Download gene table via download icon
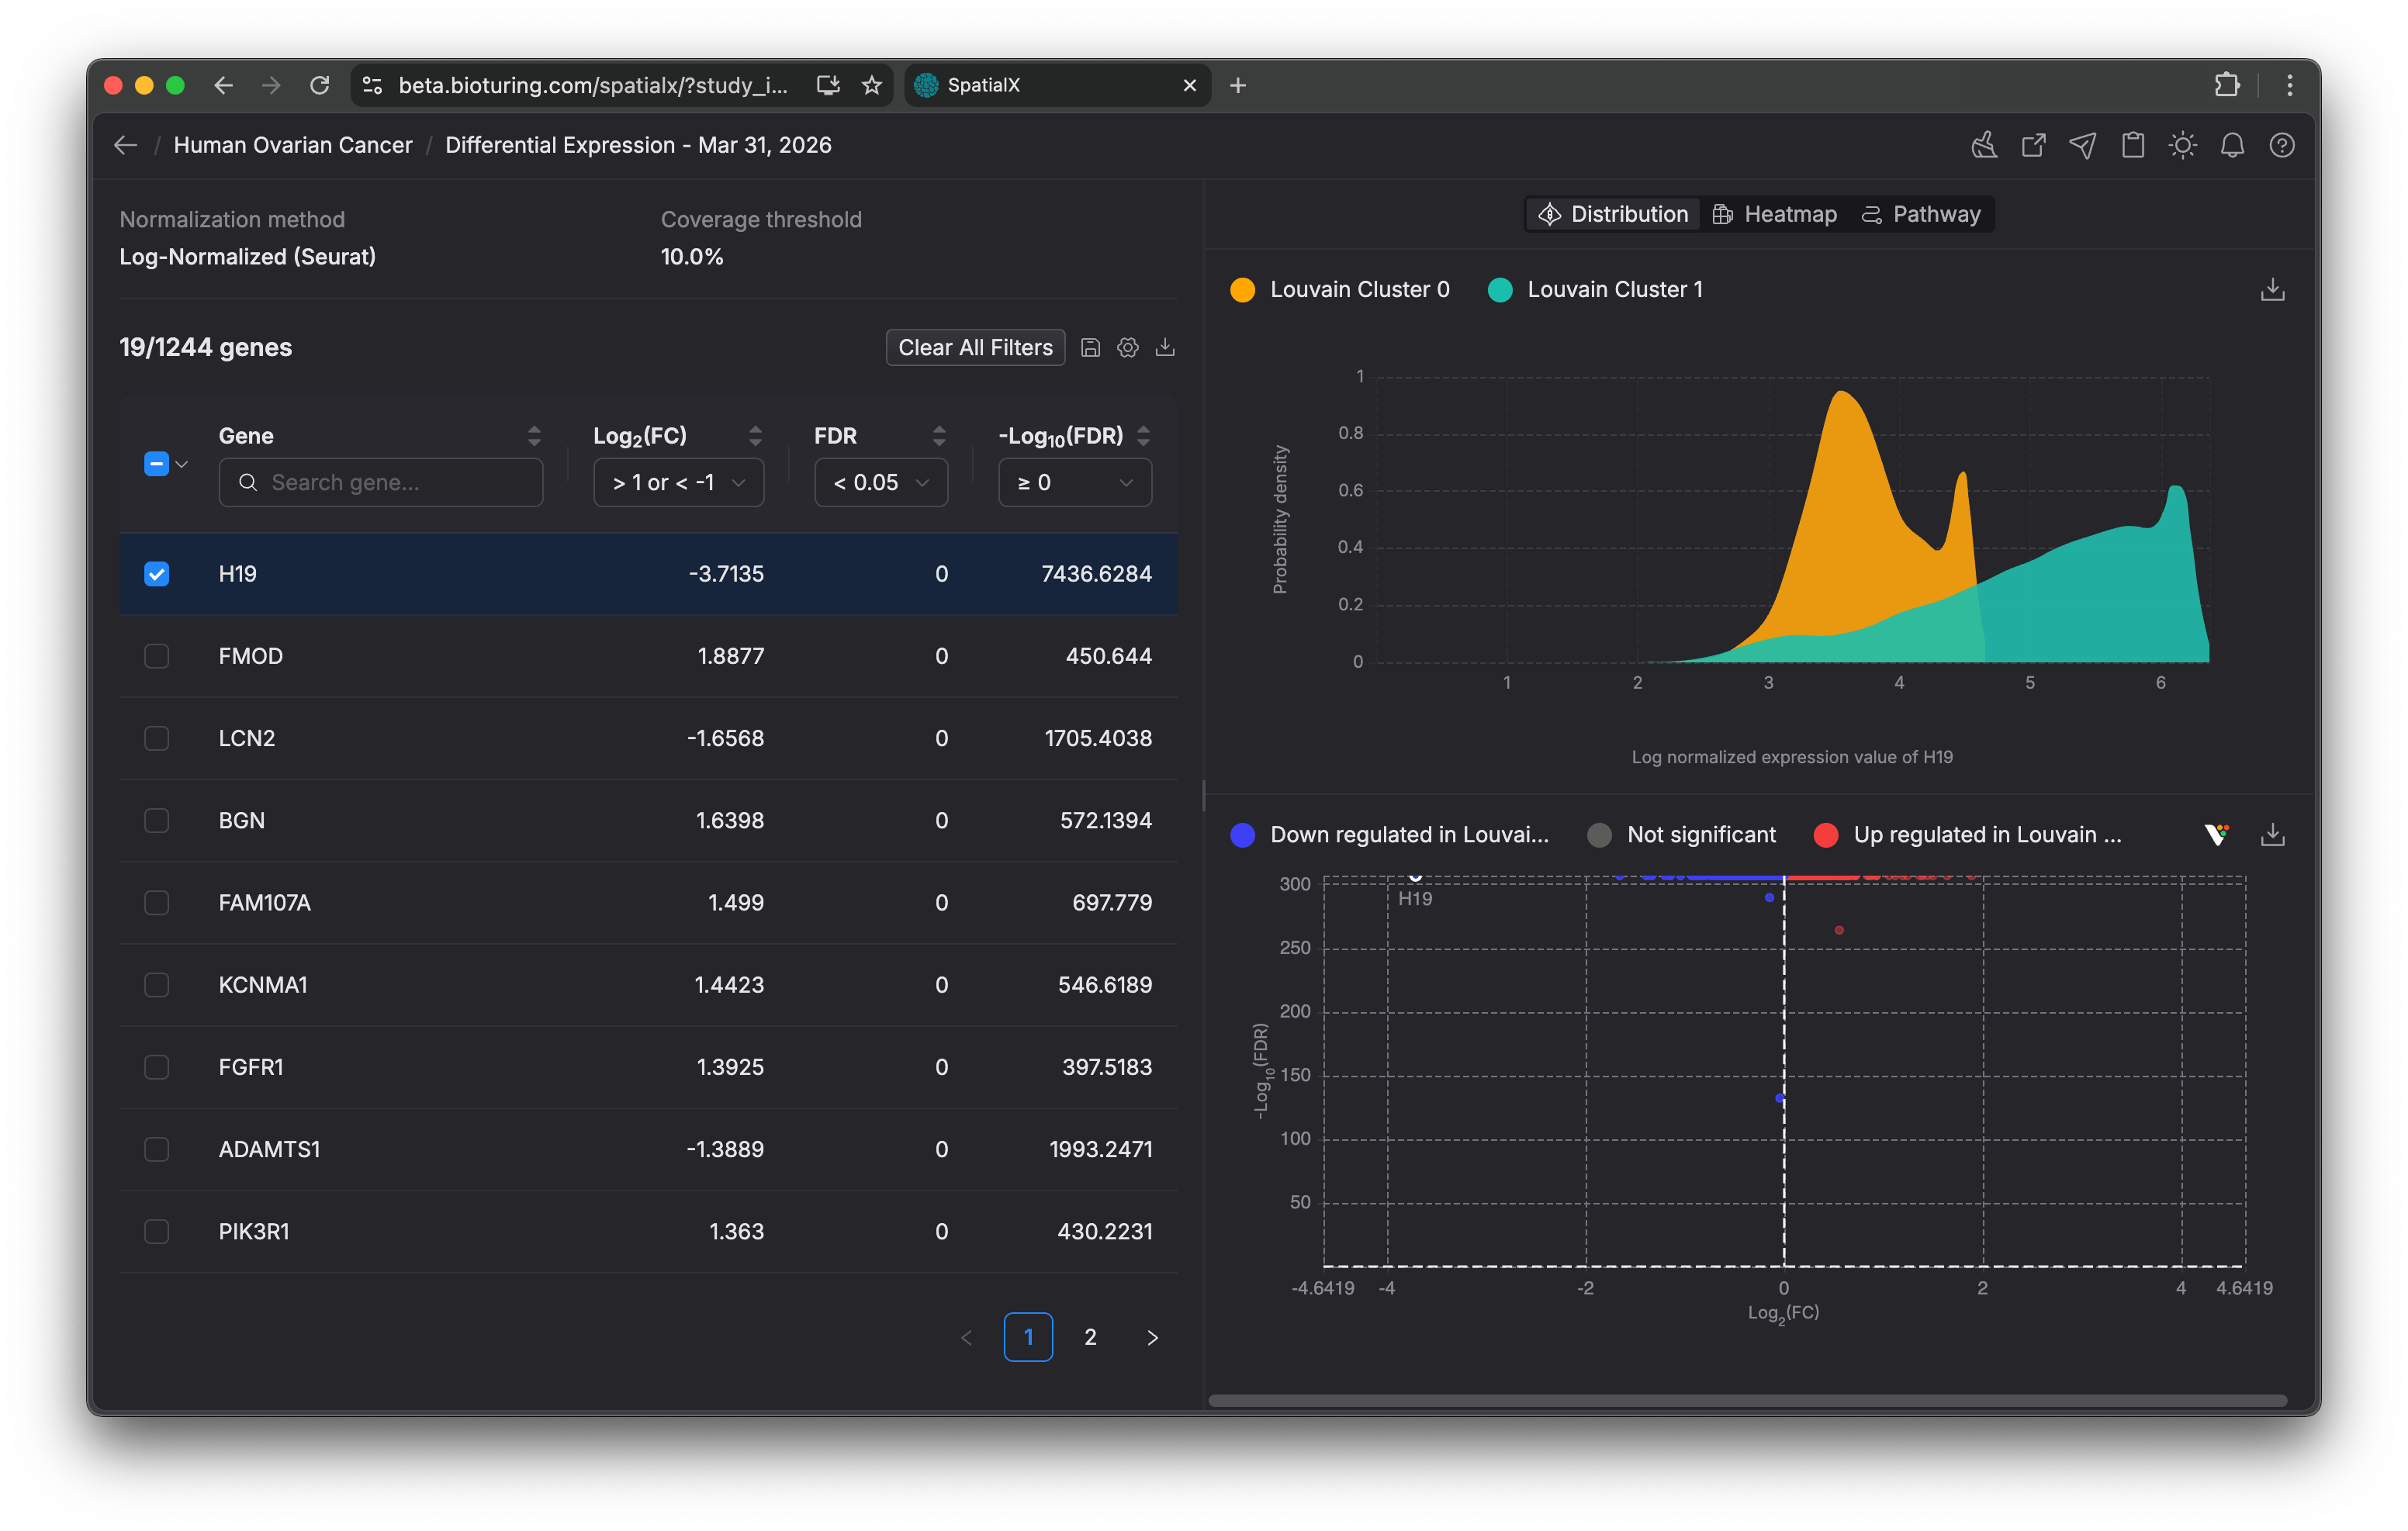 (x=1165, y=348)
